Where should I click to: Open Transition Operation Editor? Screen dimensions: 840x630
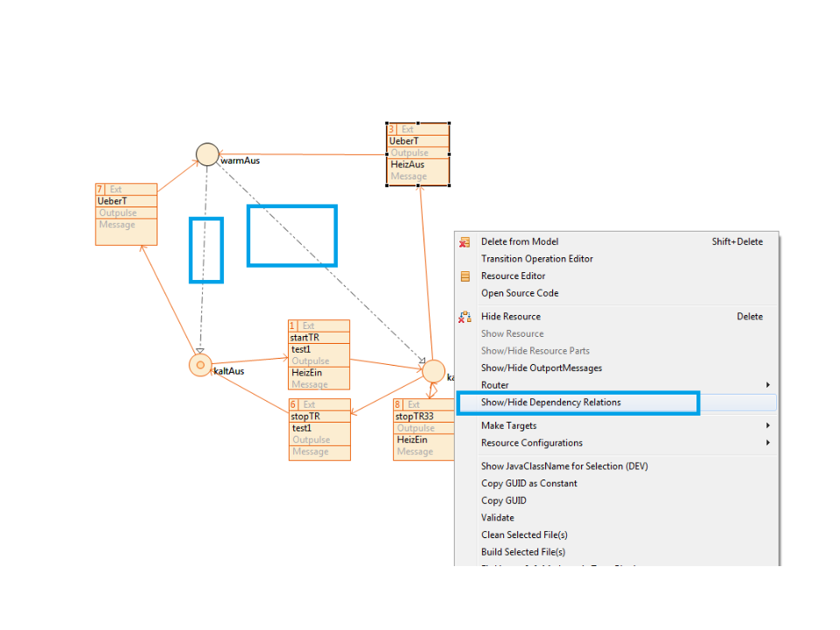click(536, 259)
